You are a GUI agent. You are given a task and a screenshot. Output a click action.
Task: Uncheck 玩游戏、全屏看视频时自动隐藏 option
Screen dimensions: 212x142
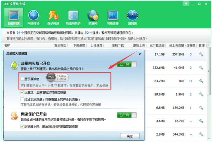point(22,92)
